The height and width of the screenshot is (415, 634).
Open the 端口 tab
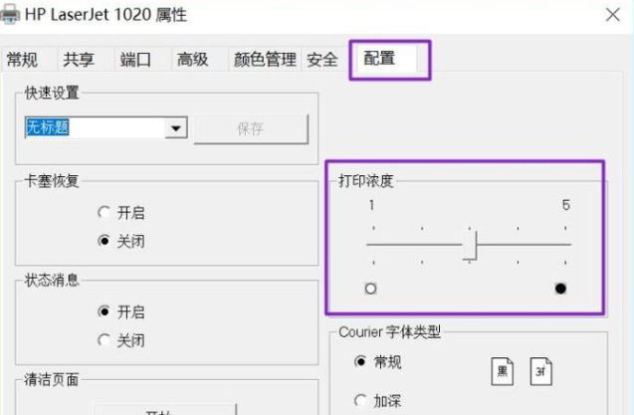click(135, 60)
